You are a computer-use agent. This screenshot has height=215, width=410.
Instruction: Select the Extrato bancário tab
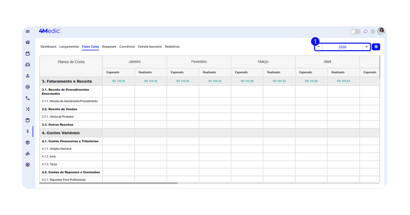[x=150, y=47]
